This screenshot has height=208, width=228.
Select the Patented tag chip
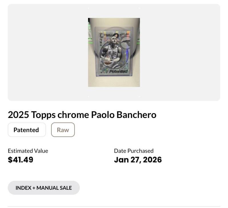(x=27, y=130)
